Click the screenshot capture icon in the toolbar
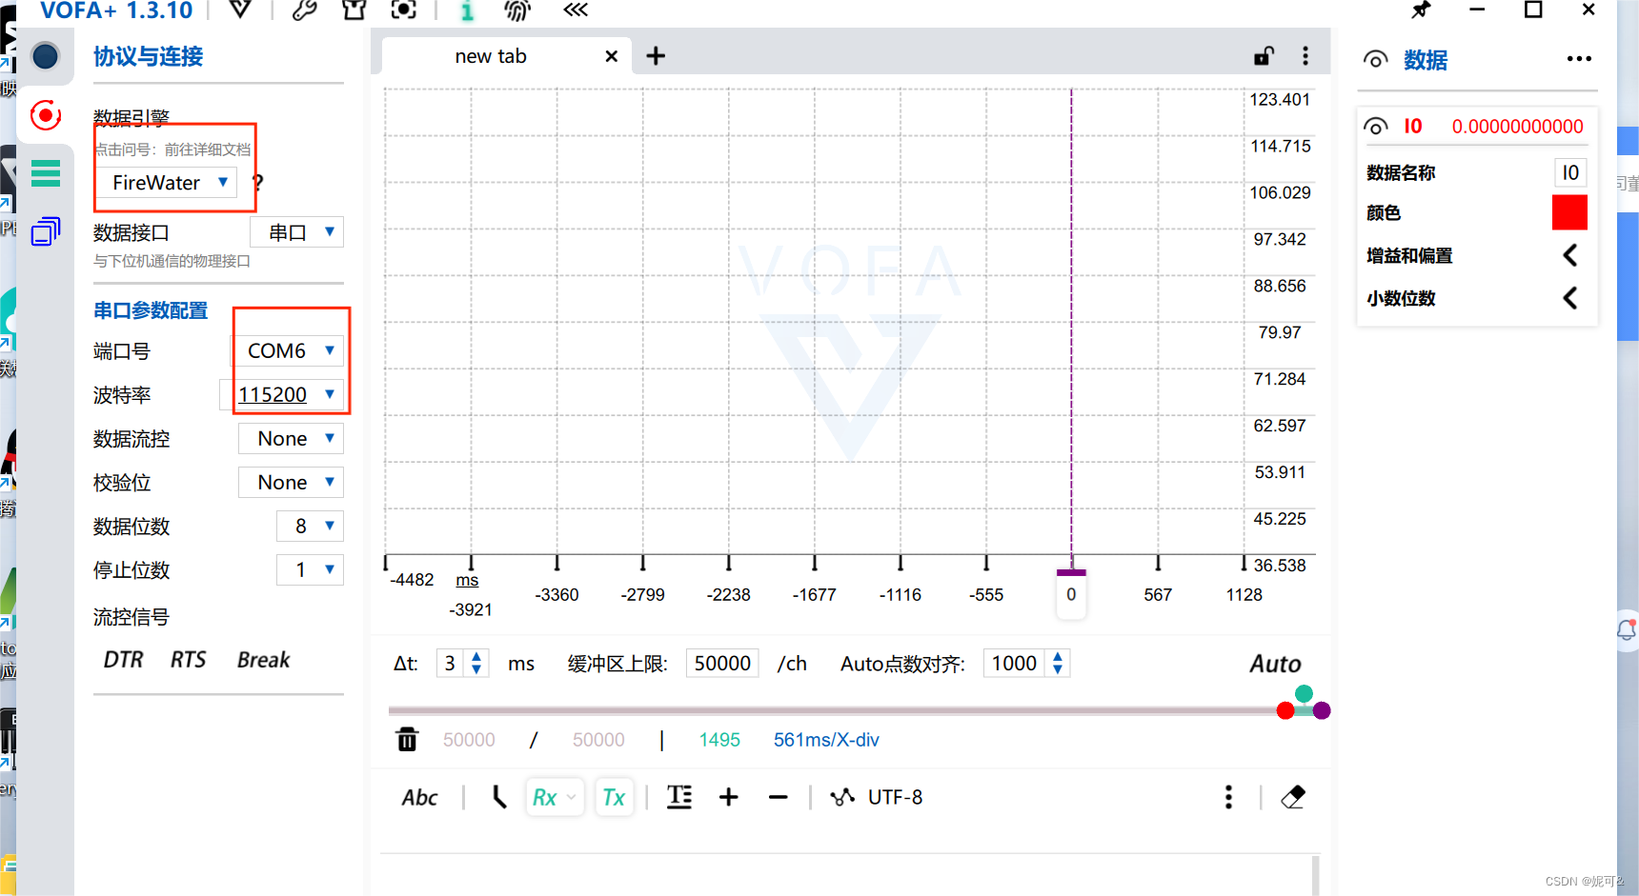 click(403, 10)
